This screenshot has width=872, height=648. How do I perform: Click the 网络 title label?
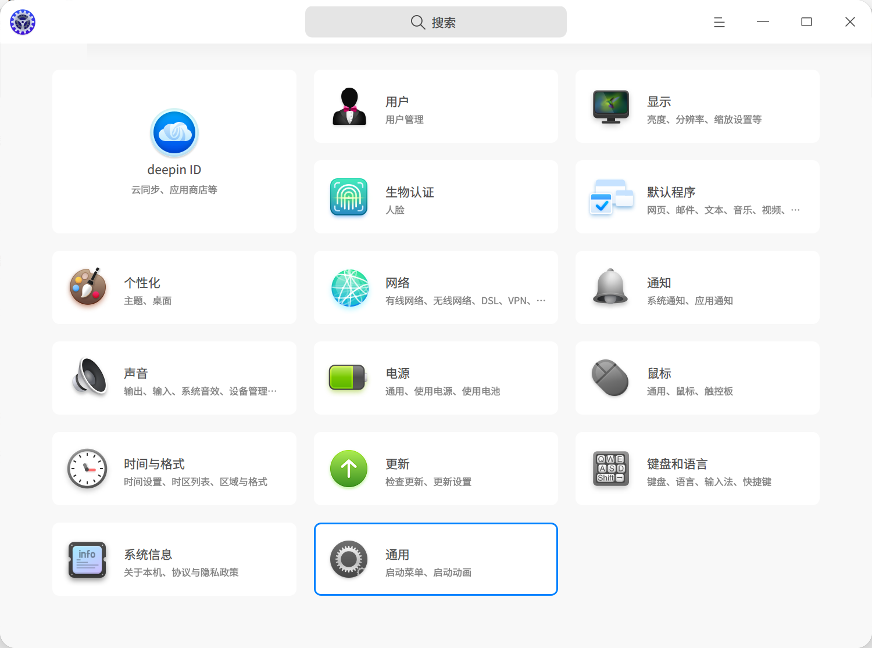pyautogui.click(x=398, y=283)
